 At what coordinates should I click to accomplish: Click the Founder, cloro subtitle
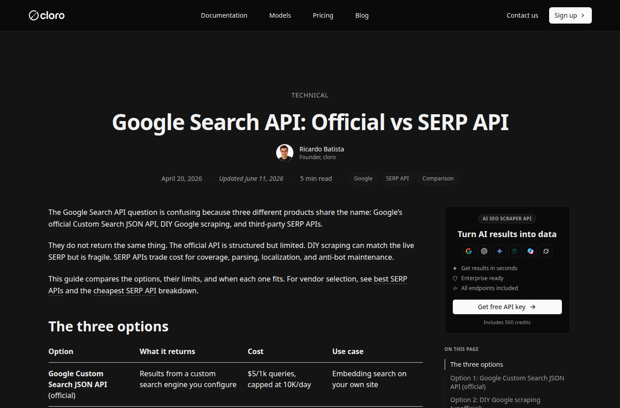(317, 157)
